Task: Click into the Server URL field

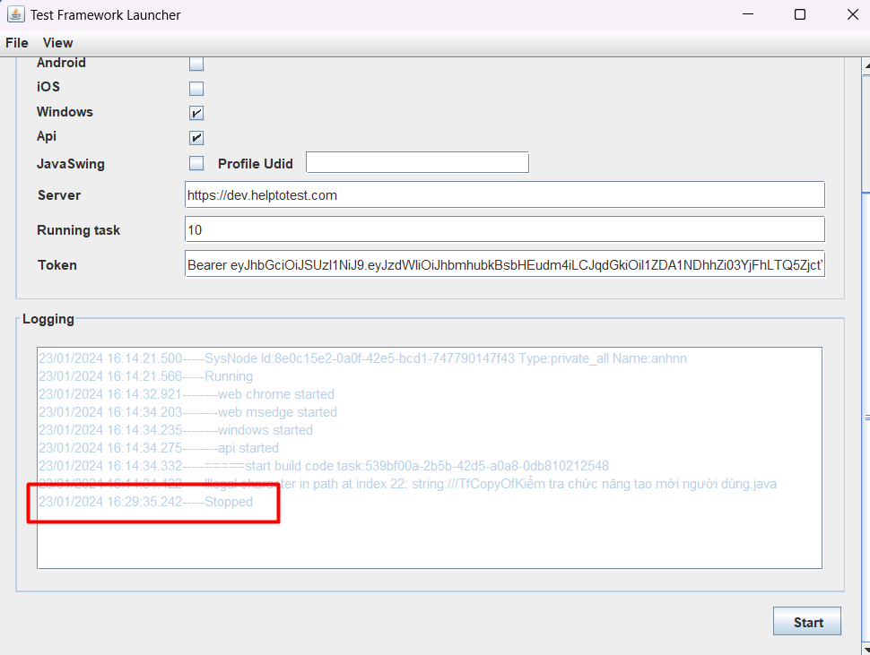Action: 505,194
